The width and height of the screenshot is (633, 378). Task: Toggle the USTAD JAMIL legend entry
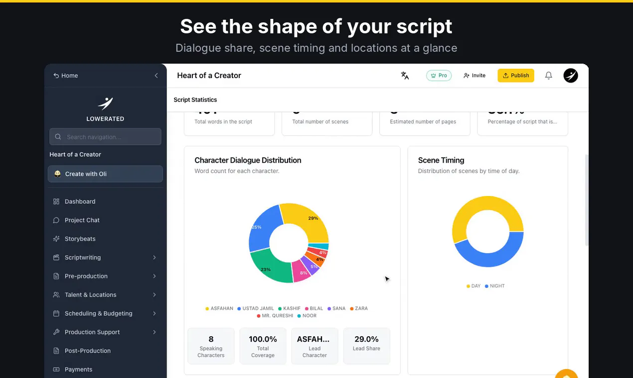point(256,308)
